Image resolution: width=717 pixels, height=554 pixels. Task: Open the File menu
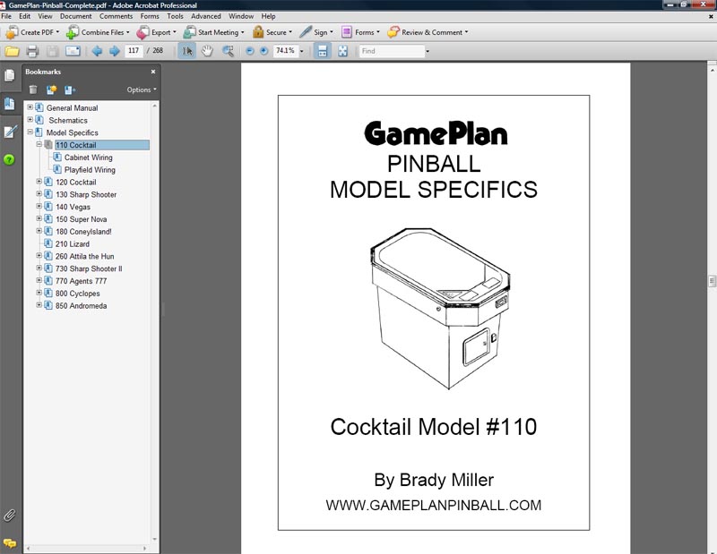pyautogui.click(x=6, y=16)
